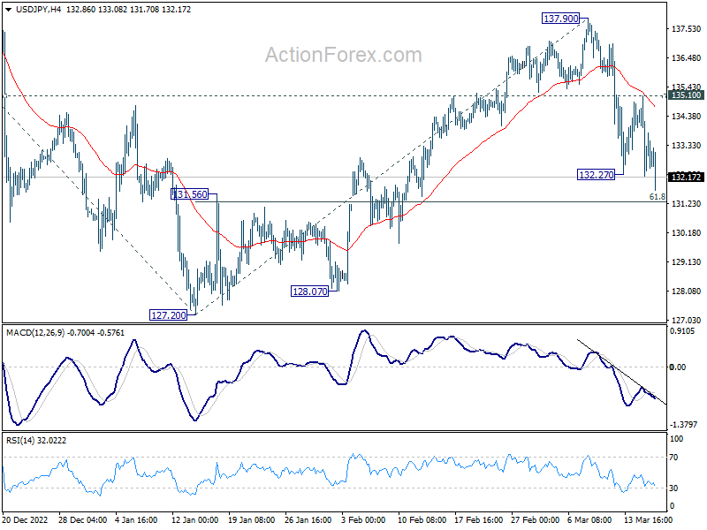Select the 20 Dec 2022 date axis label

click(x=25, y=520)
